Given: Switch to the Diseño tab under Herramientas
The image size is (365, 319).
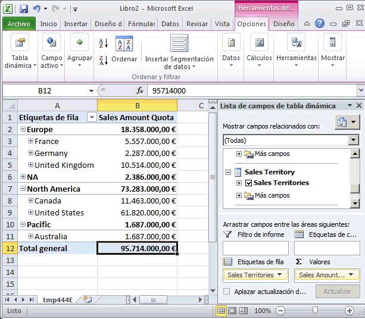Looking at the screenshot, I should [284, 24].
